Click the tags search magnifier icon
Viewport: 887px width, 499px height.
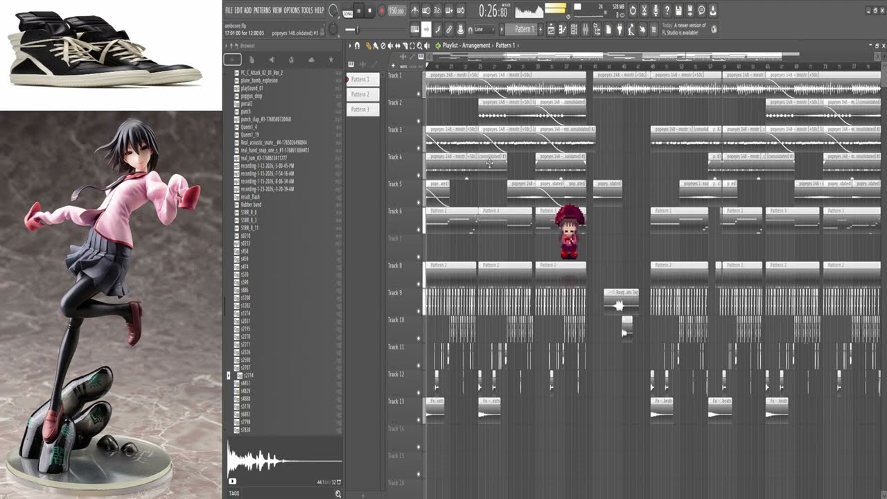[x=337, y=493]
